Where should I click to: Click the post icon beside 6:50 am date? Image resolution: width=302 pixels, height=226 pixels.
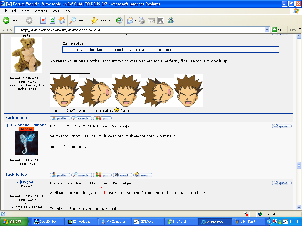click(x=51, y=183)
